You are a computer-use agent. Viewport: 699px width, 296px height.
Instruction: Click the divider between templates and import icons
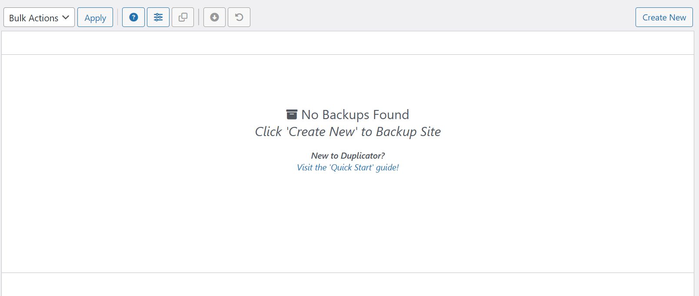(x=199, y=17)
